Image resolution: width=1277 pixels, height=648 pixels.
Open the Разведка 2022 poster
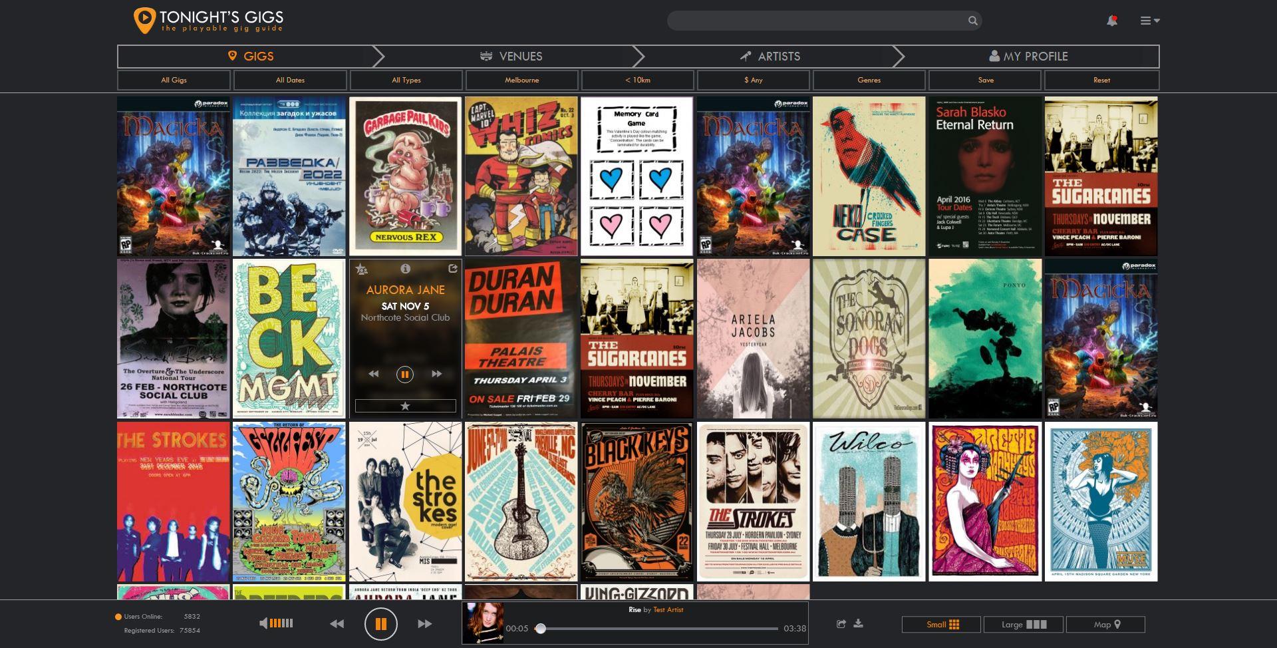coord(289,176)
